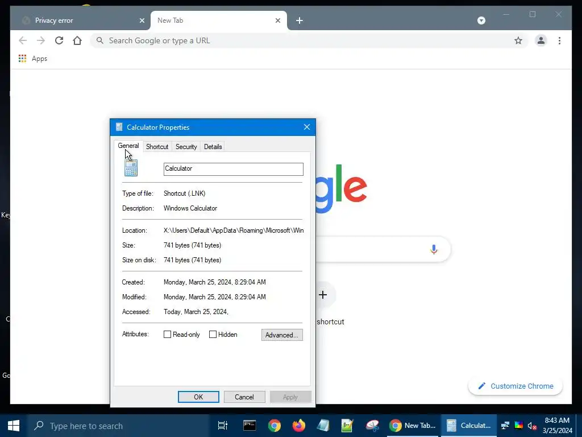Open Advanced attributes dialog
This screenshot has width=582, height=437.
click(282, 335)
